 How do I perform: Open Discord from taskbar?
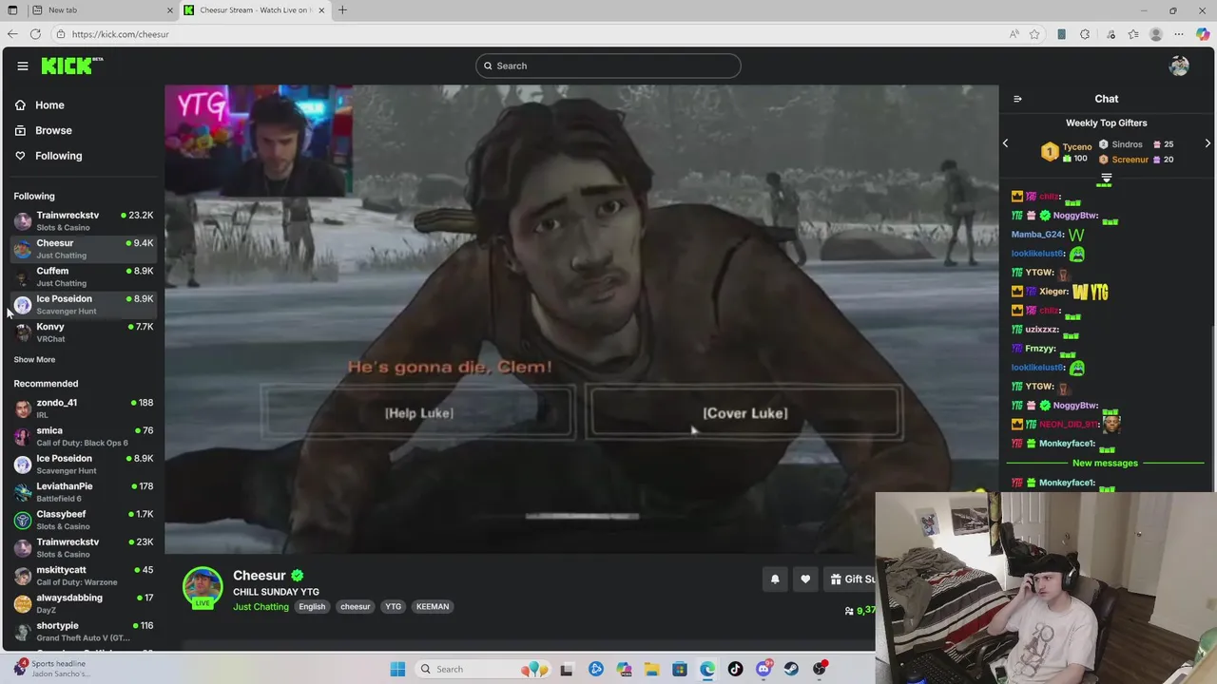(x=763, y=669)
